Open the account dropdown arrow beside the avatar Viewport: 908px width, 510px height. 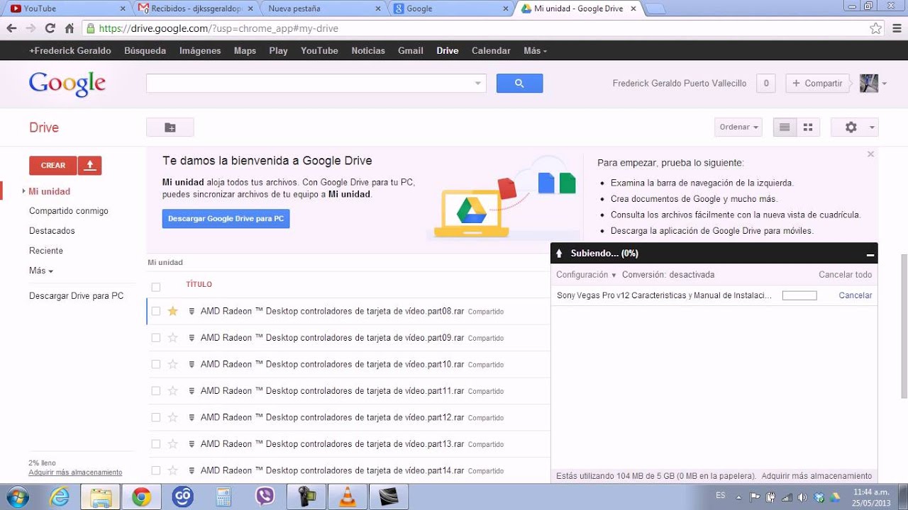tap(884, 84)
